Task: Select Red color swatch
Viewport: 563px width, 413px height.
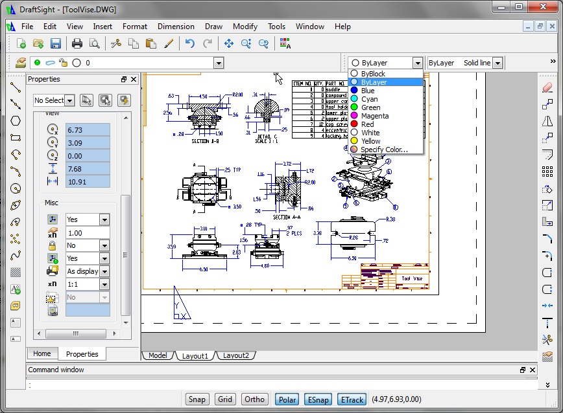Action: point(354,124)
